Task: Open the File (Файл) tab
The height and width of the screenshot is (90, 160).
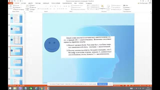Action: [10, 3]
